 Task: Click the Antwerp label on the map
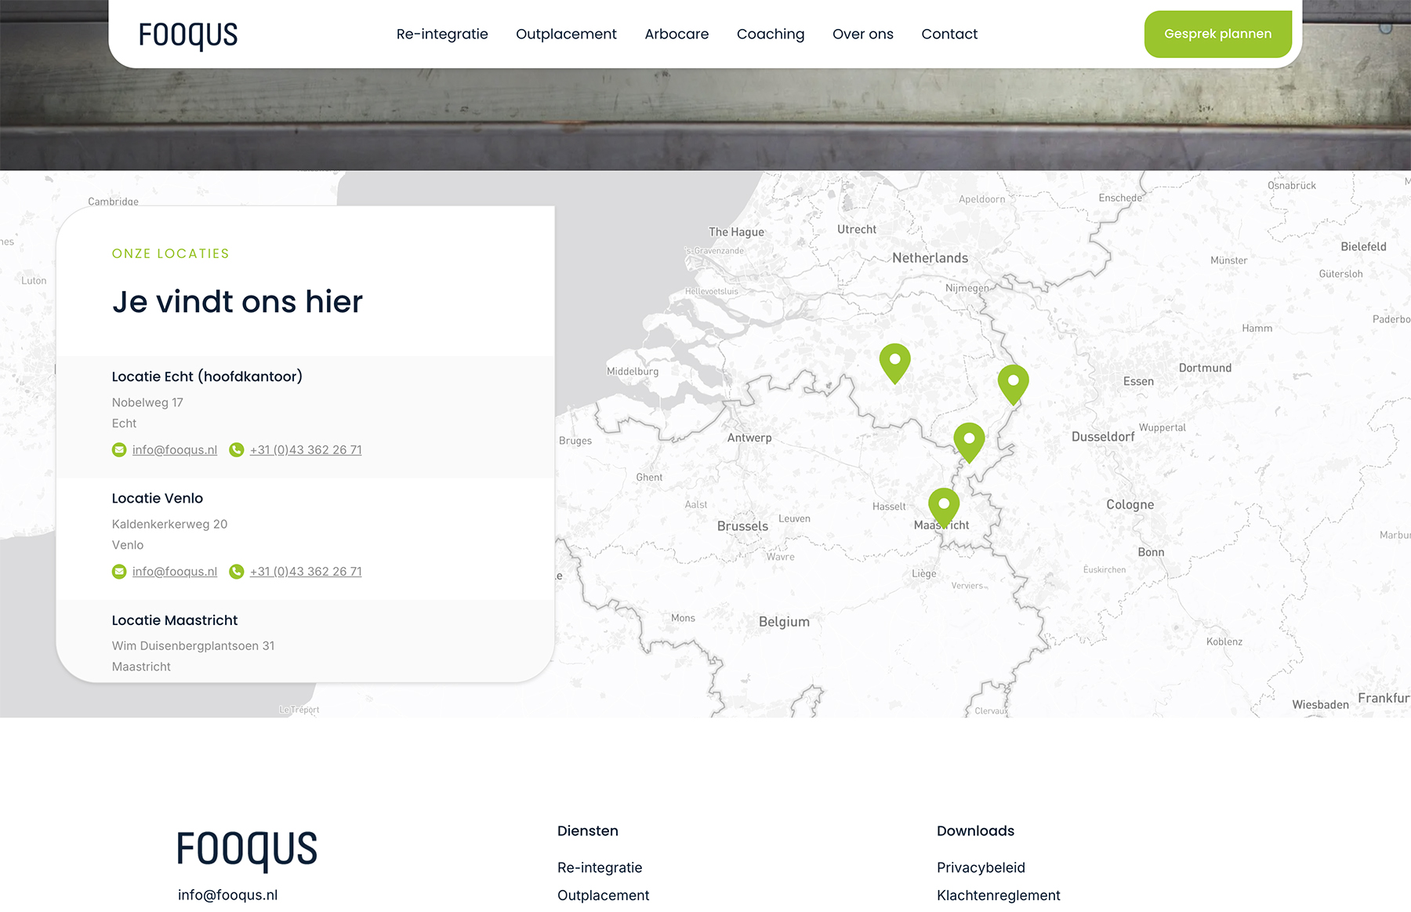pos(749,438)
